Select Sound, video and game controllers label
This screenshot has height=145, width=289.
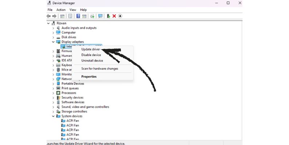tap(85, 107)
